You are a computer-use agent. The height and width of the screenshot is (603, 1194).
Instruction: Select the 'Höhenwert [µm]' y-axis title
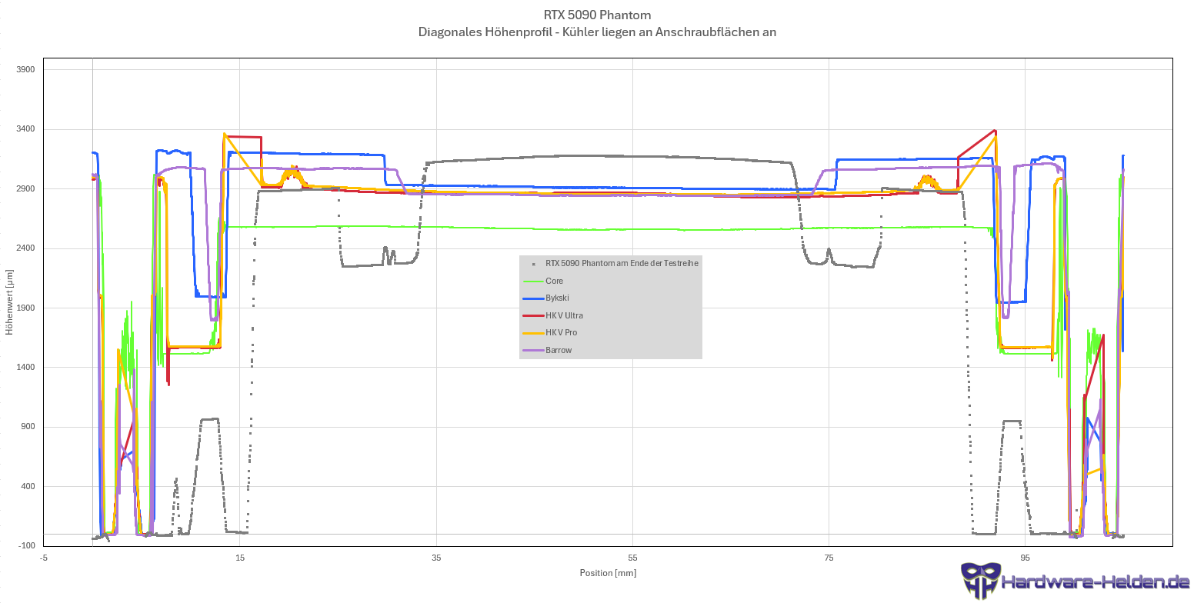[9, 301]
